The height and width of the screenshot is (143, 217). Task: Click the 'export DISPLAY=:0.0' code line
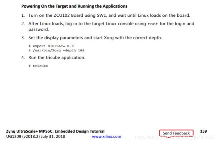(x=51, y=46)
